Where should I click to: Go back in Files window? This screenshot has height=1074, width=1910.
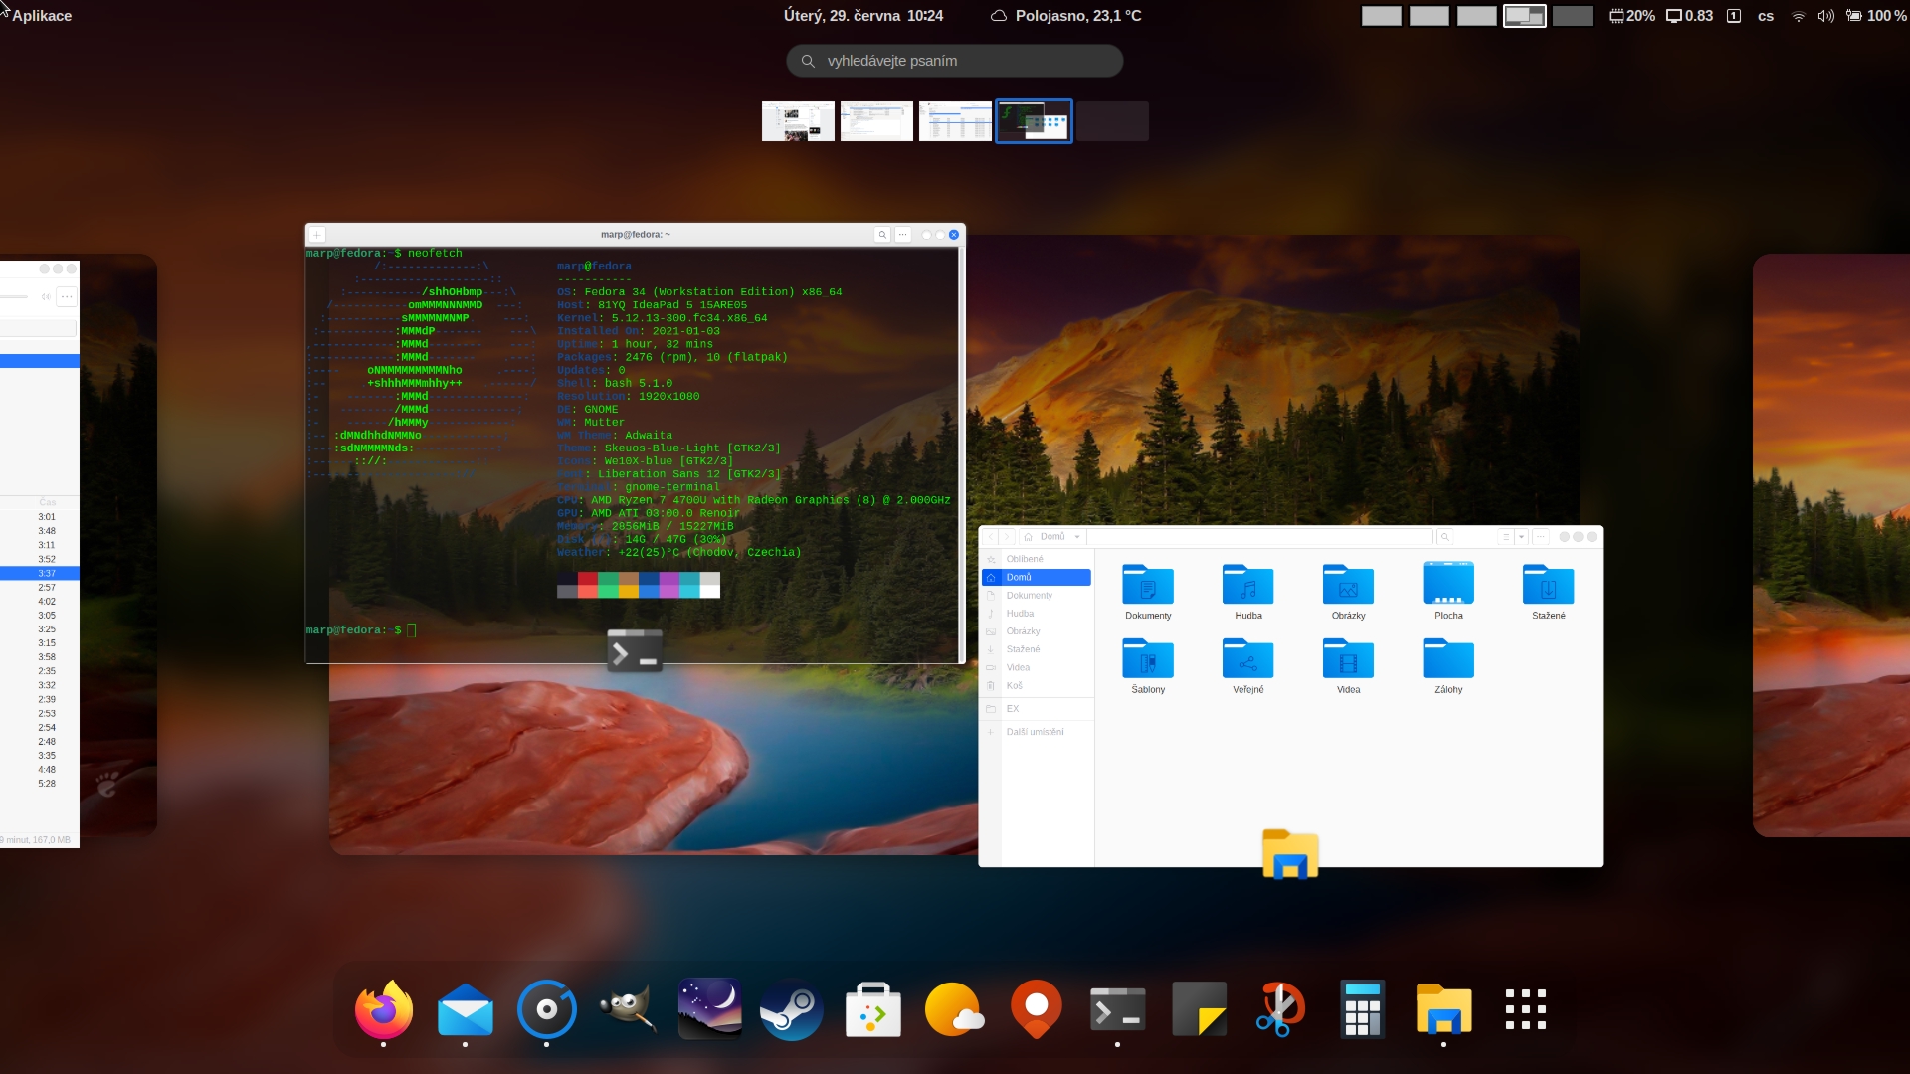pyautogui.click(x=991, y=537)
